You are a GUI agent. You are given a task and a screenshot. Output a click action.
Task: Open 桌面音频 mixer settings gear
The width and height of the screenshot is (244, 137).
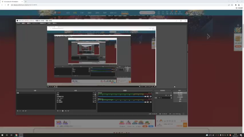click(151, 97)
